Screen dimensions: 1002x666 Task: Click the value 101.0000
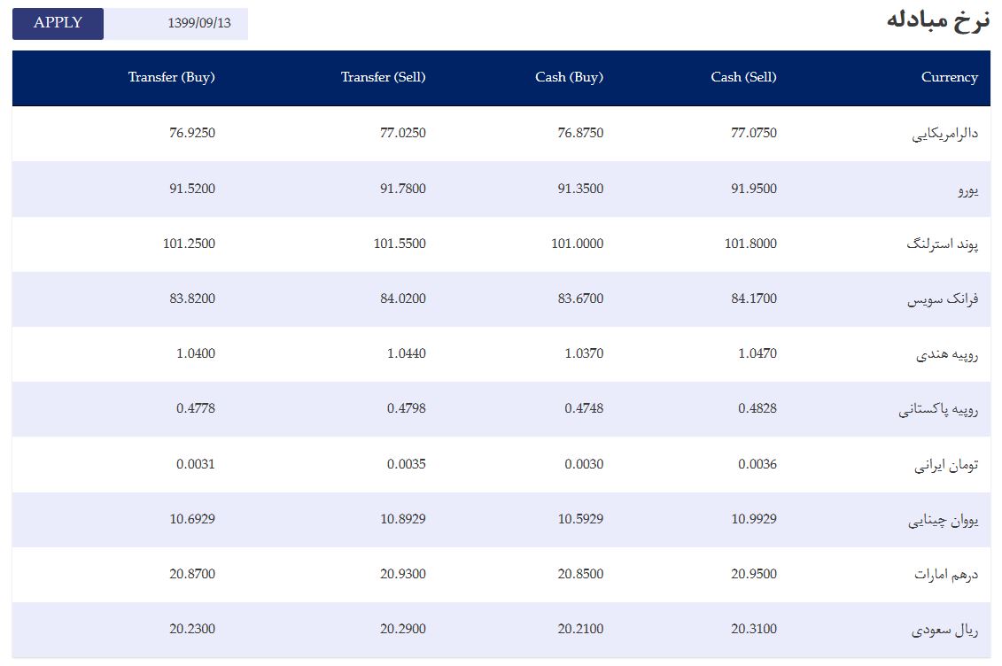click(x=577, y=244)
